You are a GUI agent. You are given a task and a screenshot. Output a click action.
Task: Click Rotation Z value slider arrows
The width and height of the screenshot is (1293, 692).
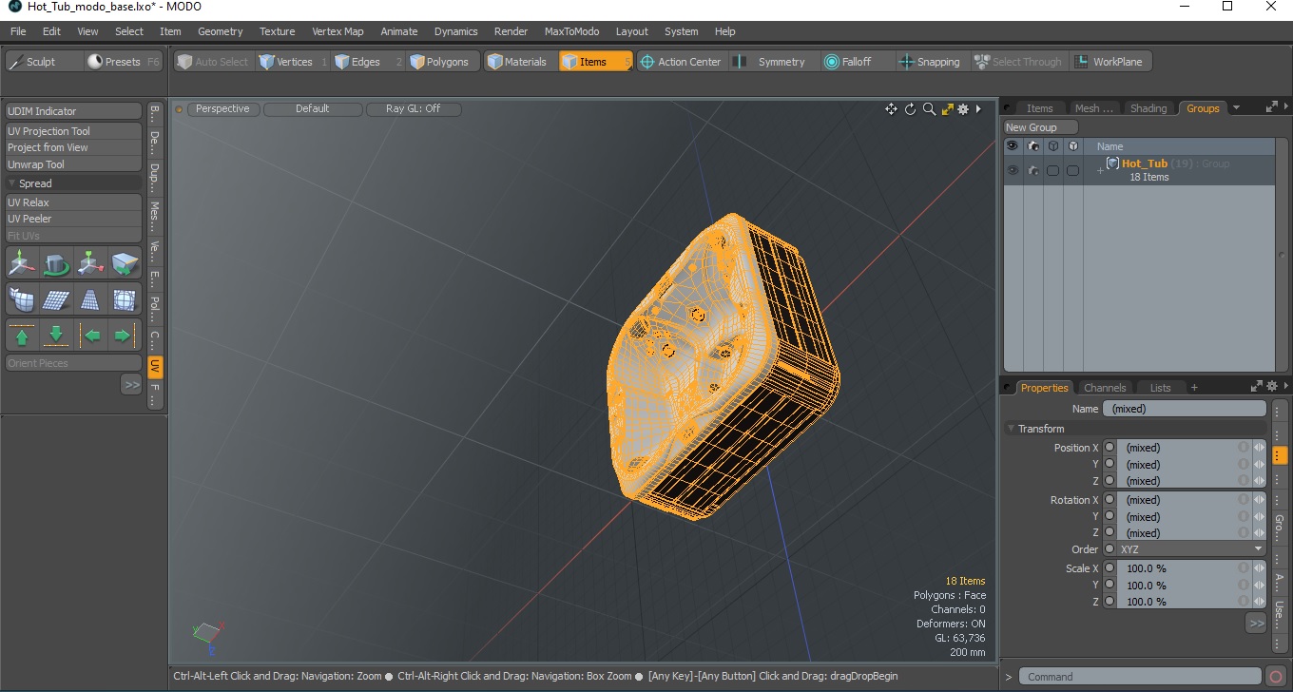pos(1259,533)
